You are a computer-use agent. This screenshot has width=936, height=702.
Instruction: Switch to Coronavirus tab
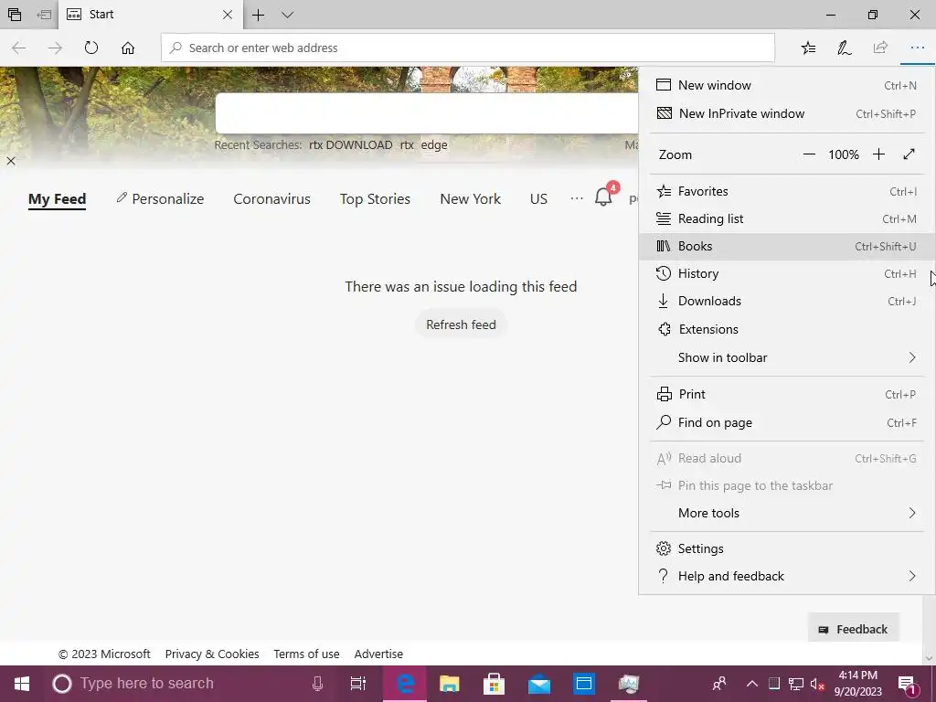[x=271, y=198]
